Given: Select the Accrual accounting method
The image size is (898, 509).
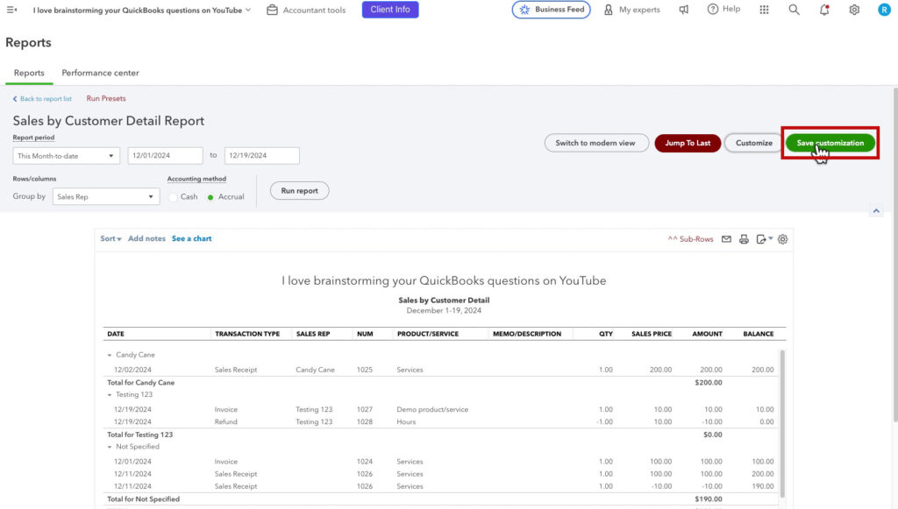Looking at the screenshot, I should [211, 197].
